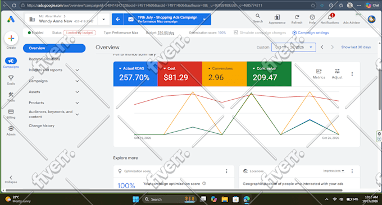Click the Google Ads logo
The height and width of the screenshot is (205, 382).
coord(11,19)
